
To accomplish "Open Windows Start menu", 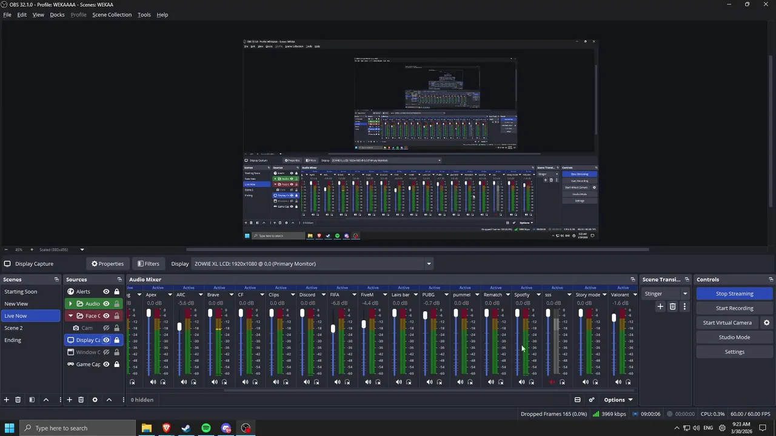I will point(10,428).
